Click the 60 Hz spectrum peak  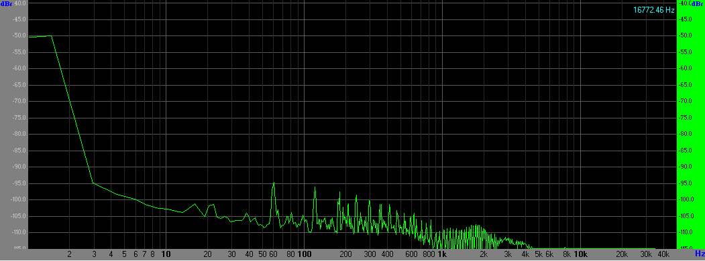274,183
